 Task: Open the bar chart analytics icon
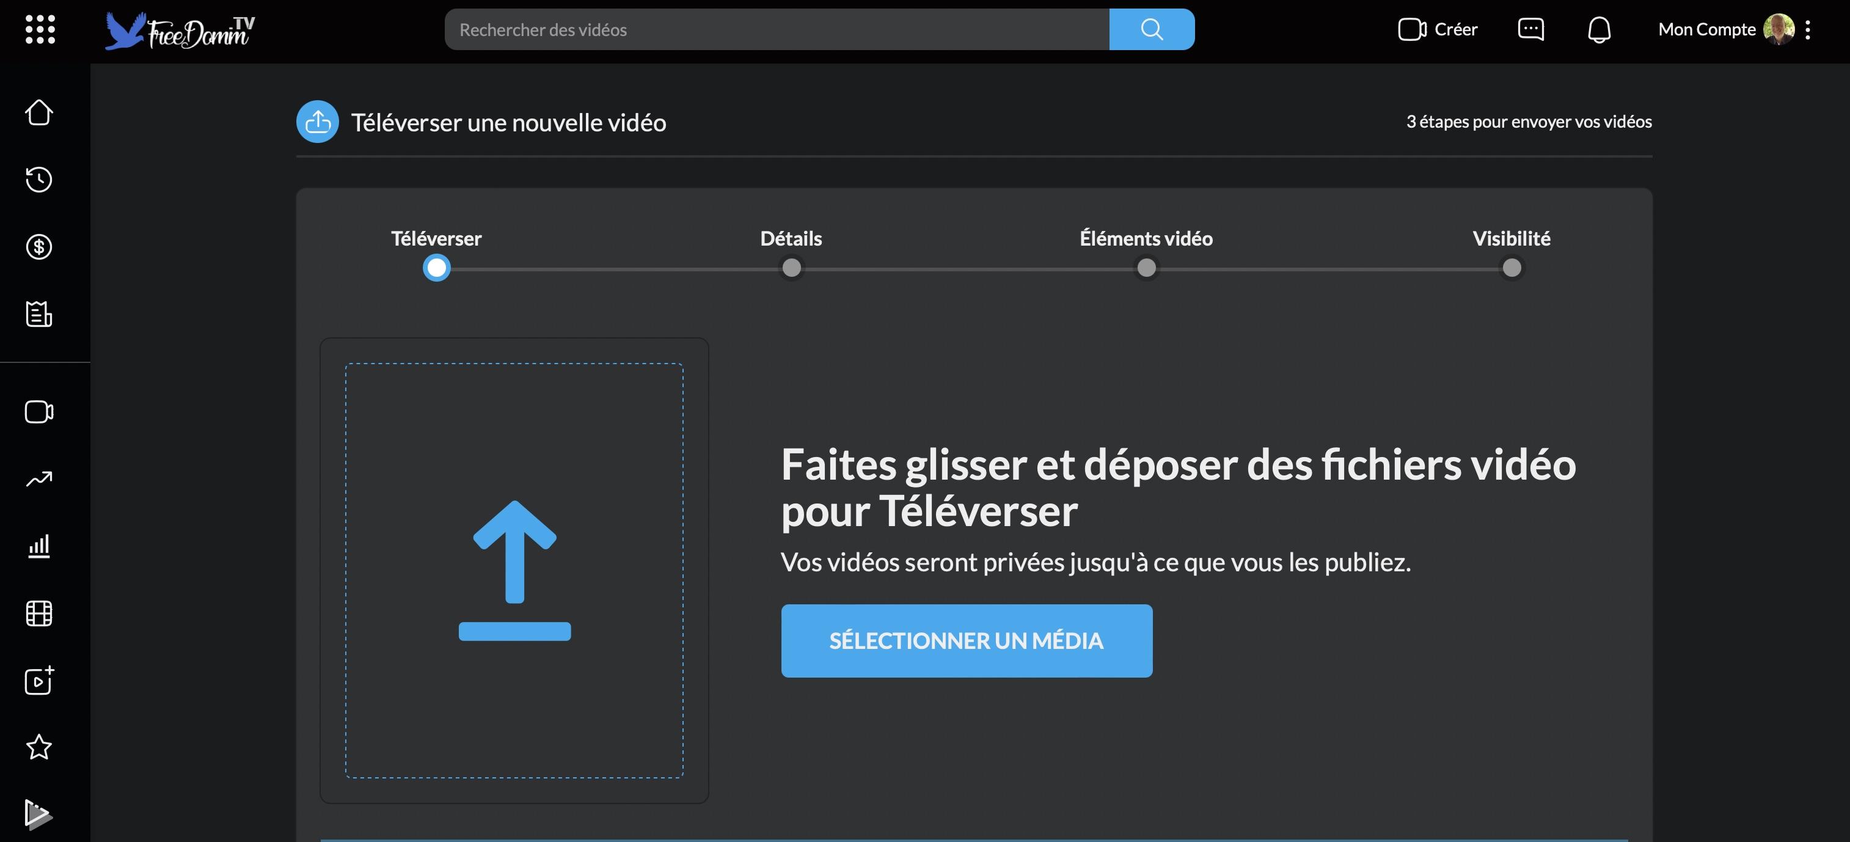coord(38,546)
